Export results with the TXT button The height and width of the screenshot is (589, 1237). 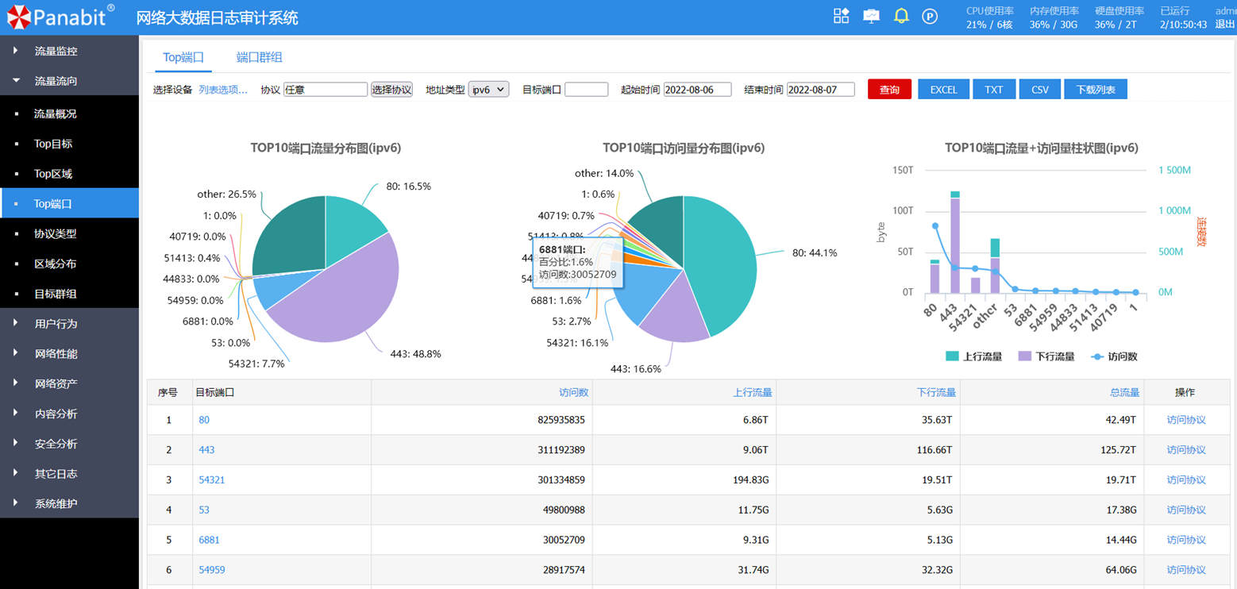coord(994,90)
